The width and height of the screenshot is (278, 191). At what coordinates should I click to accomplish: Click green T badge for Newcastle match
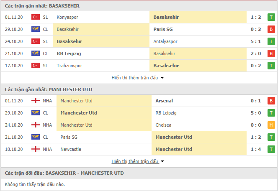tap(271, 149)
